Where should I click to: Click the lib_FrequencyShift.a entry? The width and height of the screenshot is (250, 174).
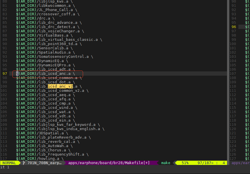tap(52, 154)
